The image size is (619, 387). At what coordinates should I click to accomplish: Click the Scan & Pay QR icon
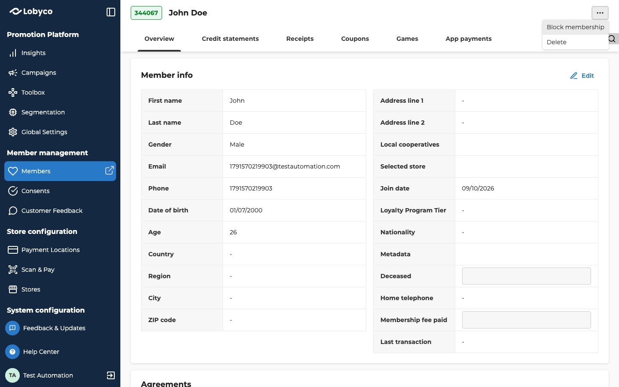13,270
